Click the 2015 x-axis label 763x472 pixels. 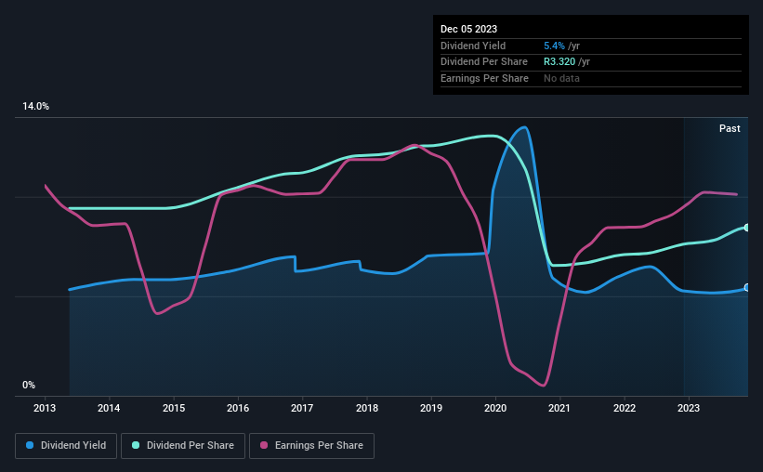[174, 408]
